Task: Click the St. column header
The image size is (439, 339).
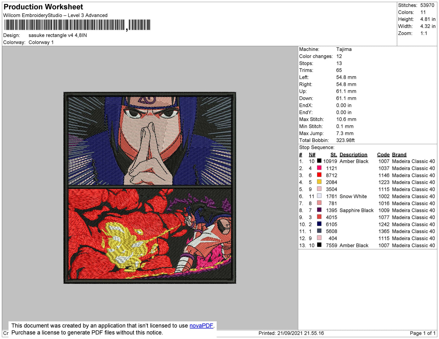Action: pos(333,154)
